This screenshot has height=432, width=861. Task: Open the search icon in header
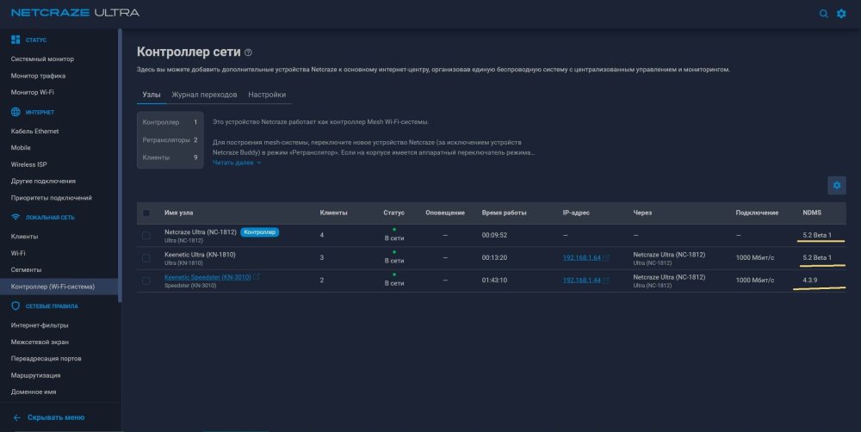pyautogui.click(x=823, y=14)
